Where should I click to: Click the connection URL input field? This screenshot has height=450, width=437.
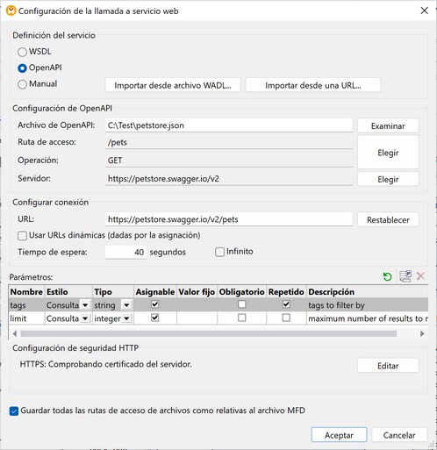point(229,219)
